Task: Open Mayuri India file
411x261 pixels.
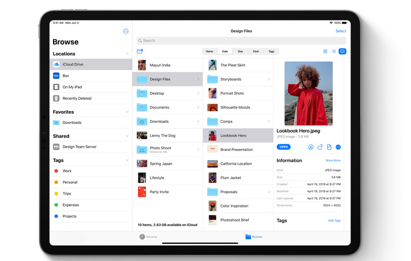Action: pyautogui.click(x=168, y=65)
